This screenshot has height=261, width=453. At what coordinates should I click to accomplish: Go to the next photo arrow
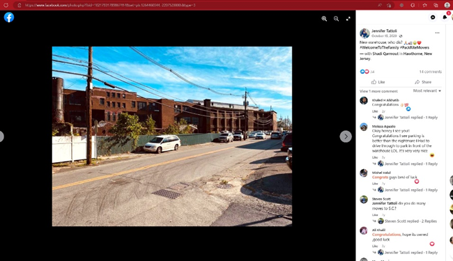click(346, 136)
